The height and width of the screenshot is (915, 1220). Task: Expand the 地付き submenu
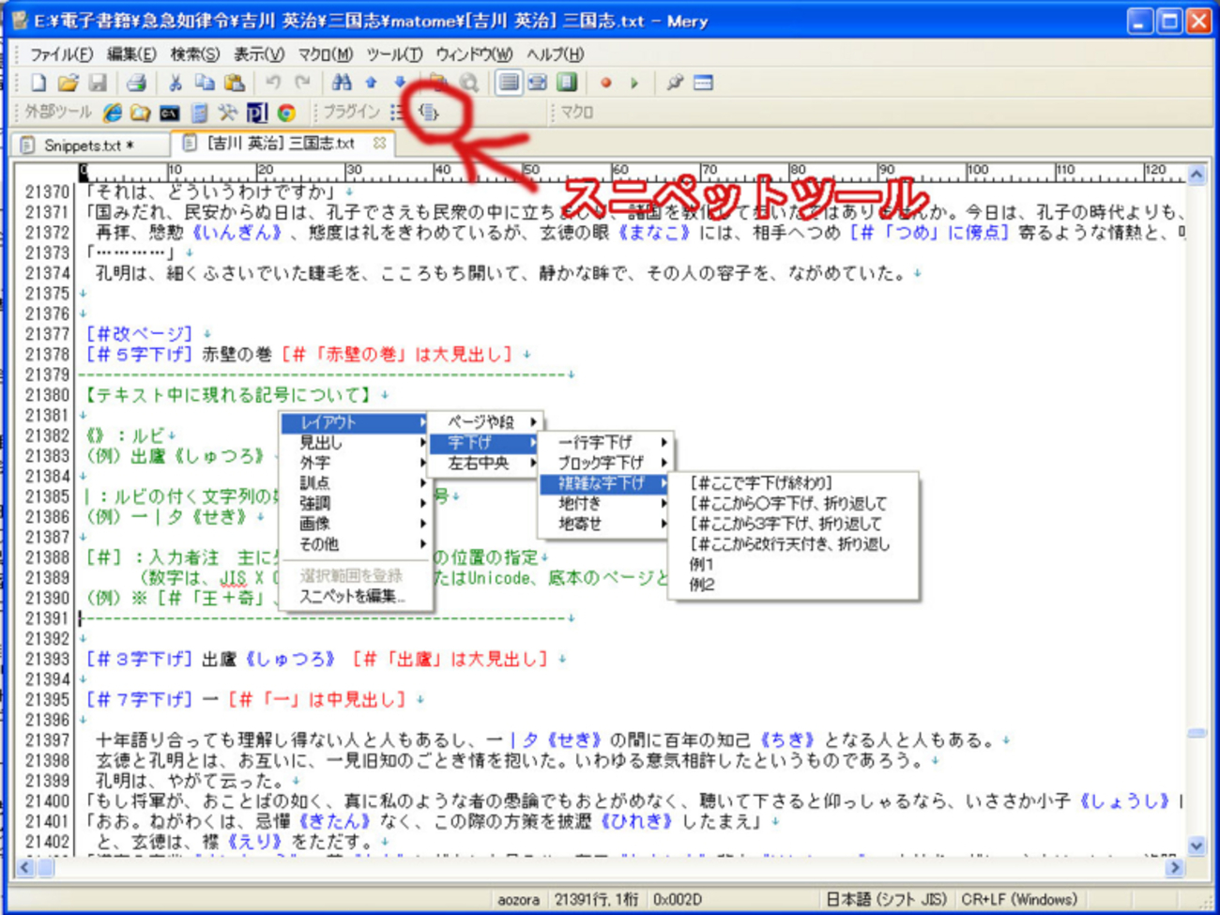[x=604, y=504]
